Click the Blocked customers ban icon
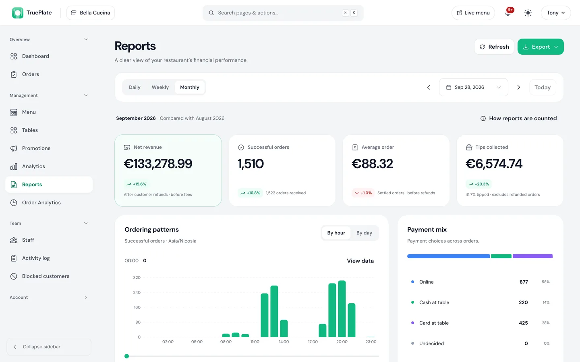This screenshot has height=362, width=580. point(14,276)
